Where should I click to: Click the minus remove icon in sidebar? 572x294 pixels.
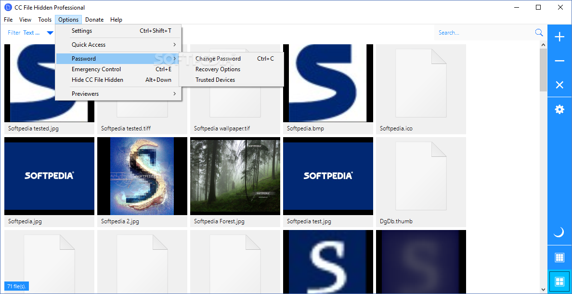(559, 61)
